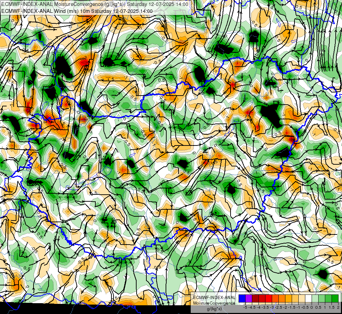The width and height of the screenshot is (342, 314).
Task: Click the legend scale tick label '-1.5'
Action: (x=292, y=307)
